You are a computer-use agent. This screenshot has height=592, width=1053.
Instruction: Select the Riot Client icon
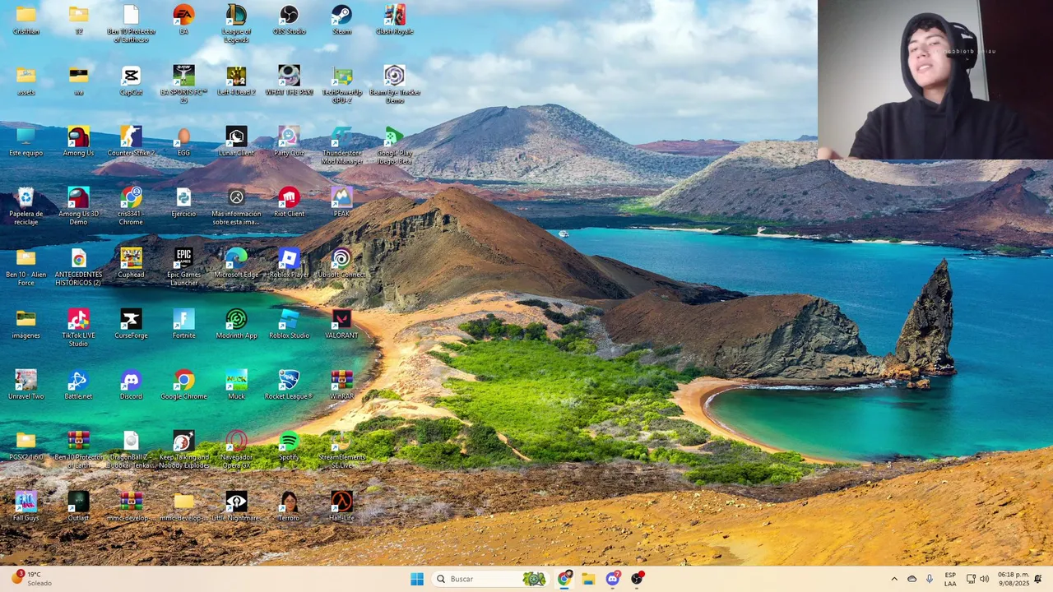click(x=289, y=202)
